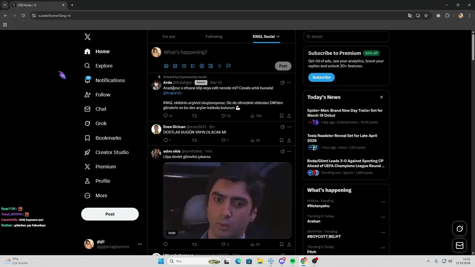Open Bookmarks from the sidebar
This screenshot has width=475, height=267.
coord(103,138)
